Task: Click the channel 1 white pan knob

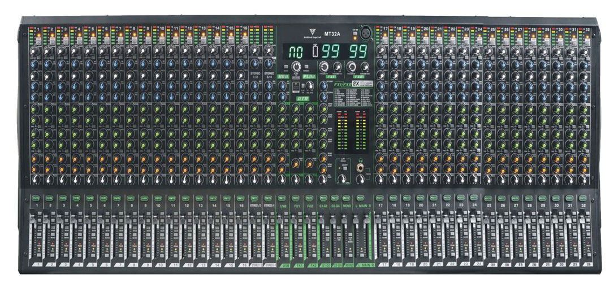Action: click(35, 180)
